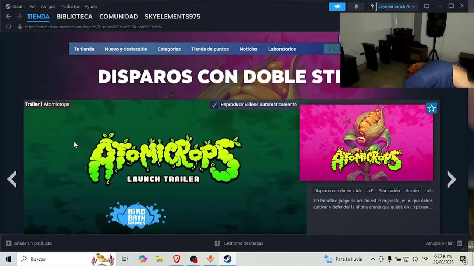Click the question mark avatar icon

click(x=372, y=6)
